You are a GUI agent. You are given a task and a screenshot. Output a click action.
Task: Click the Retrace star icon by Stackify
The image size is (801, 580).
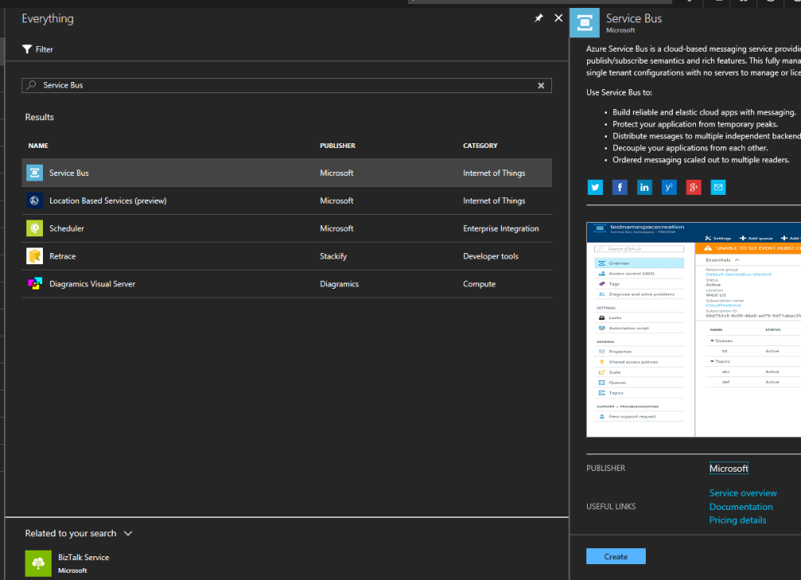(x=33, y=255)
